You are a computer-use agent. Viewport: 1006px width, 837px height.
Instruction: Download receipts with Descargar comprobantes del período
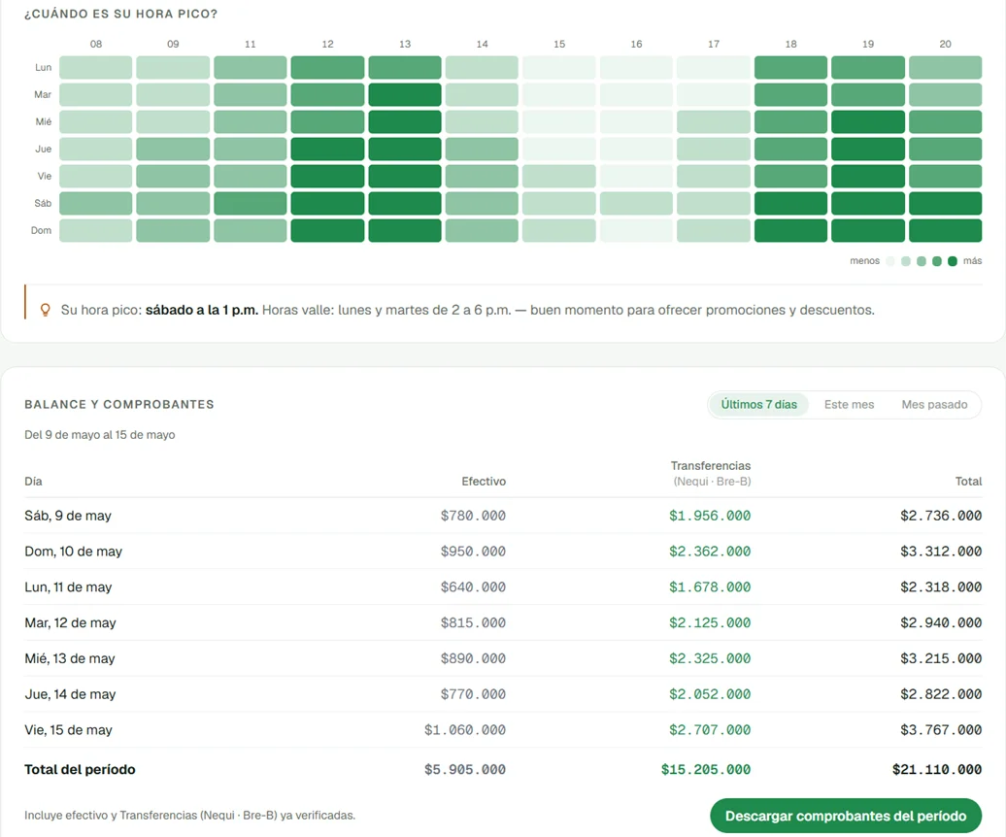pos(846,816)
